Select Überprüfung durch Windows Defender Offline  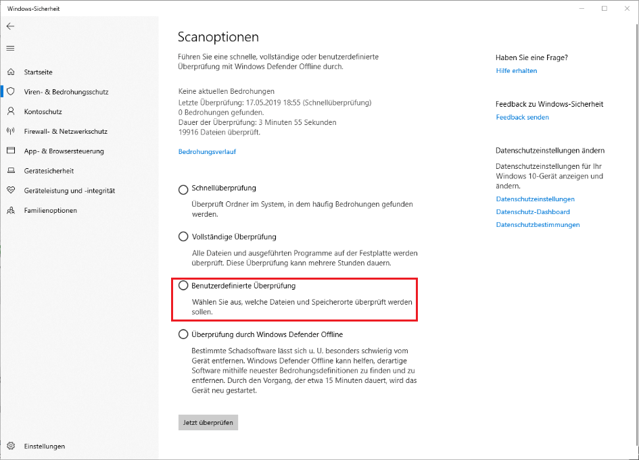tap(183, 334)
